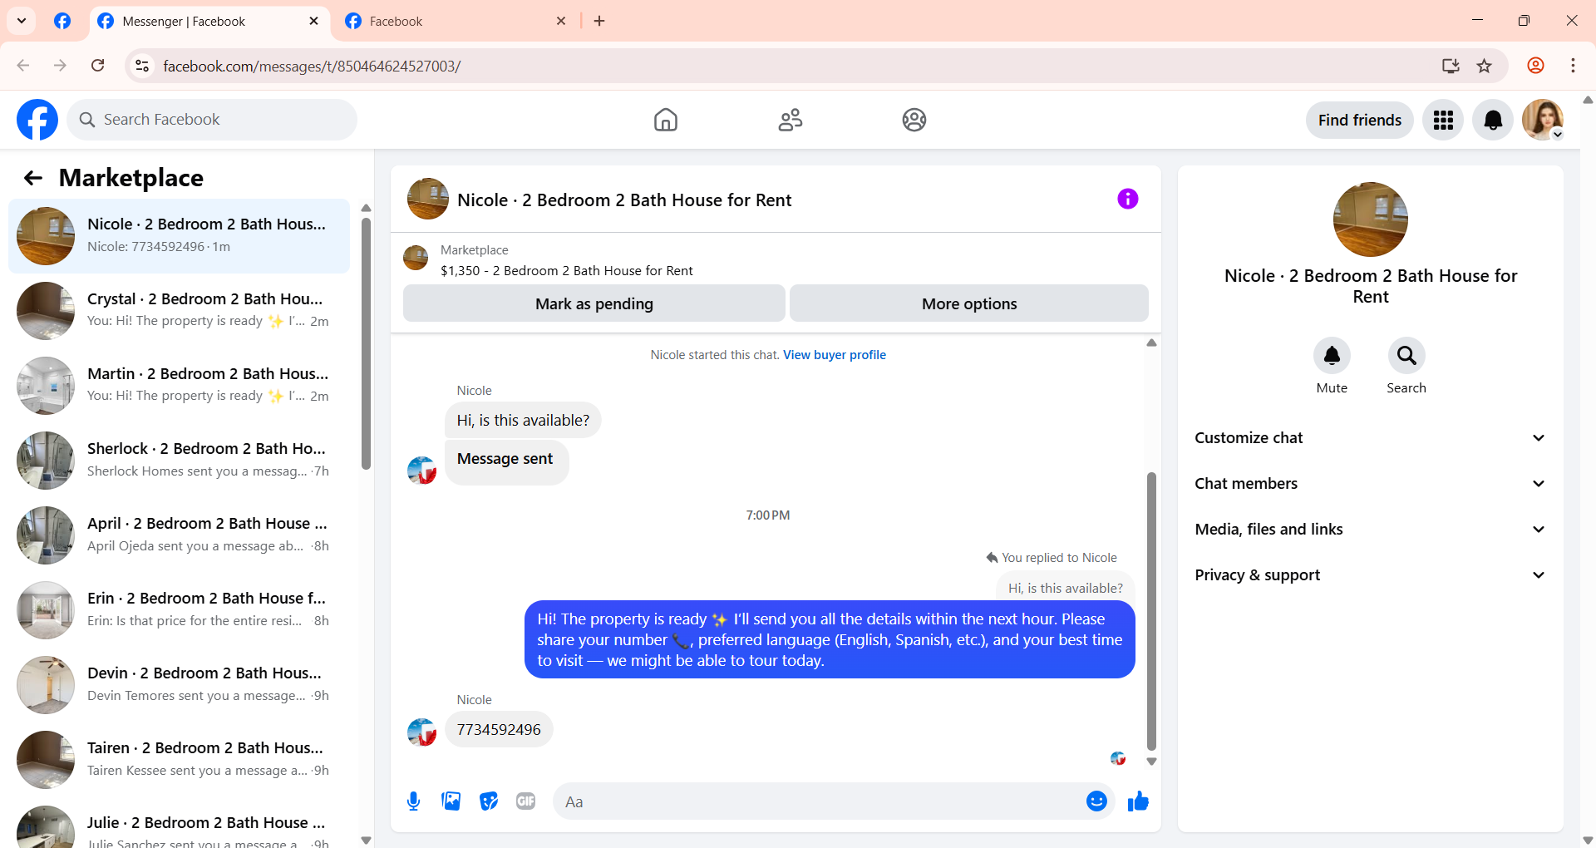Go back in browser history
1596x848 pixels.
pyautogui.click(x=23, y=66)
